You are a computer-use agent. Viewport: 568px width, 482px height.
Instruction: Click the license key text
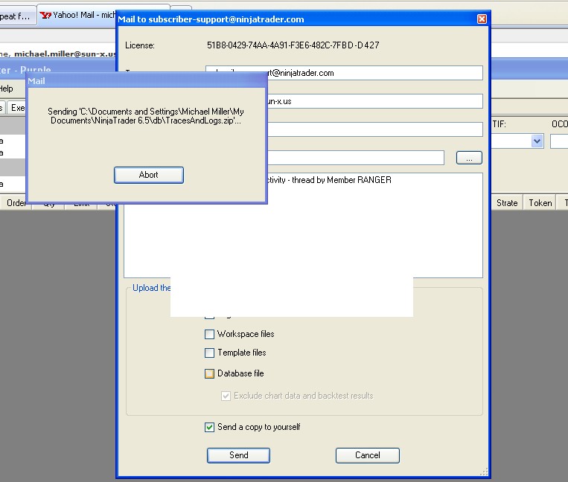293,45
